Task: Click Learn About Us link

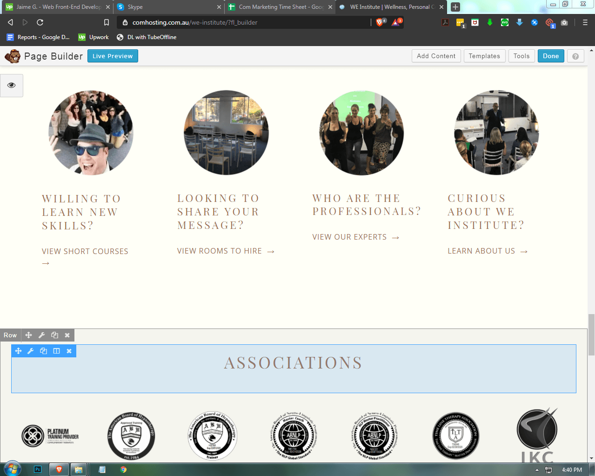Action: click(488, 251)
